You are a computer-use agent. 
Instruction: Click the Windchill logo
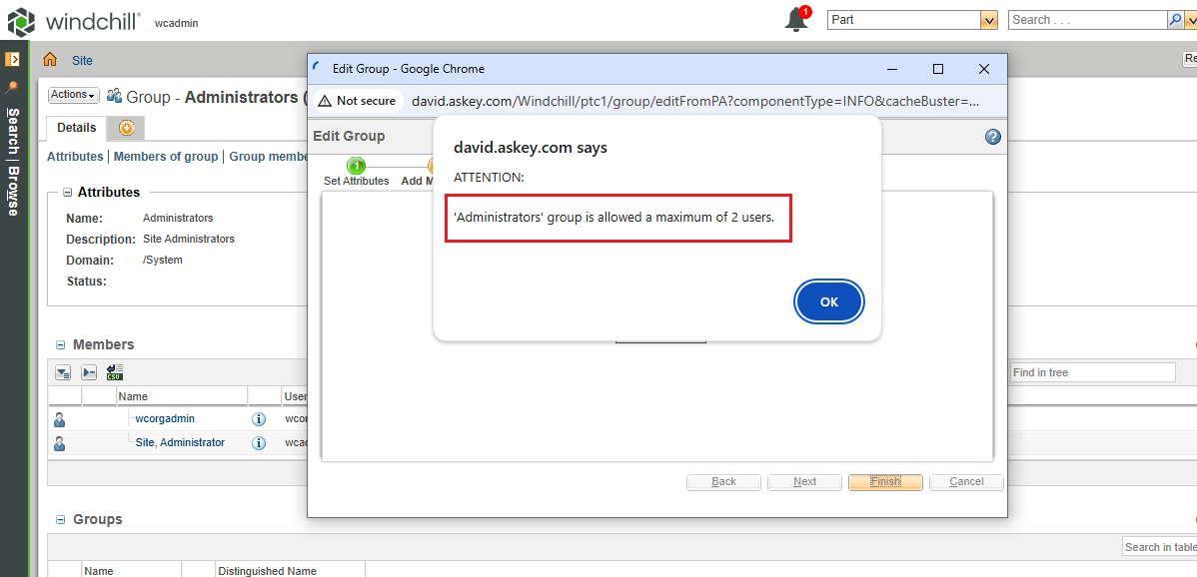click(x=21, y=19)
